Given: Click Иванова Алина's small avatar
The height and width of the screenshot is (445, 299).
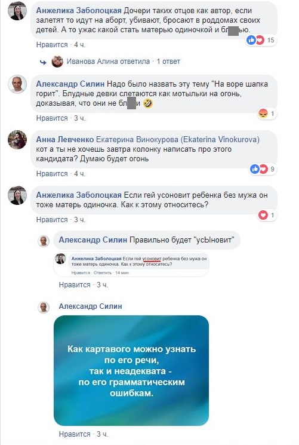Looking at the screenshot, I should pyautogui.click(x=57, y=62).
